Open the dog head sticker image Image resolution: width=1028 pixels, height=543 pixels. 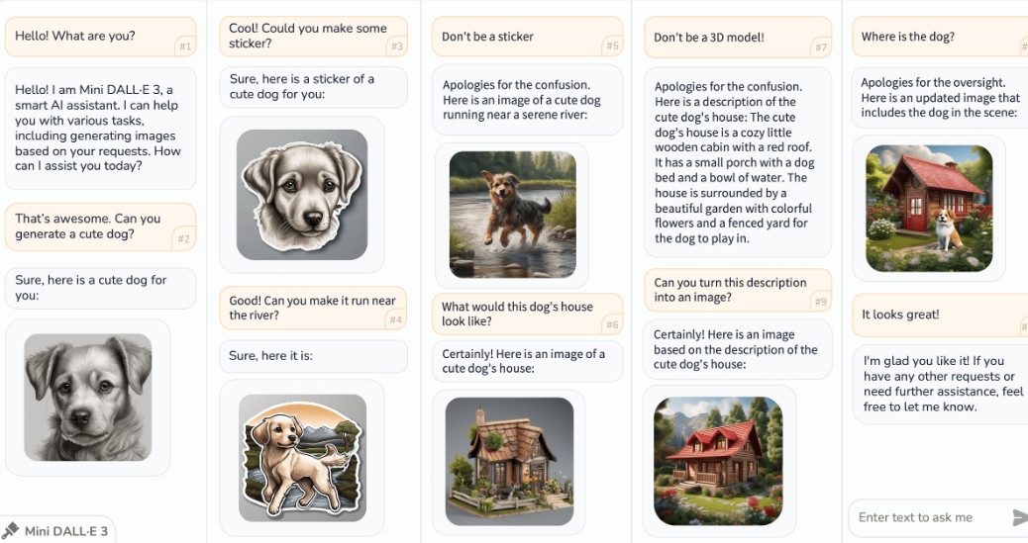(302, 195)
